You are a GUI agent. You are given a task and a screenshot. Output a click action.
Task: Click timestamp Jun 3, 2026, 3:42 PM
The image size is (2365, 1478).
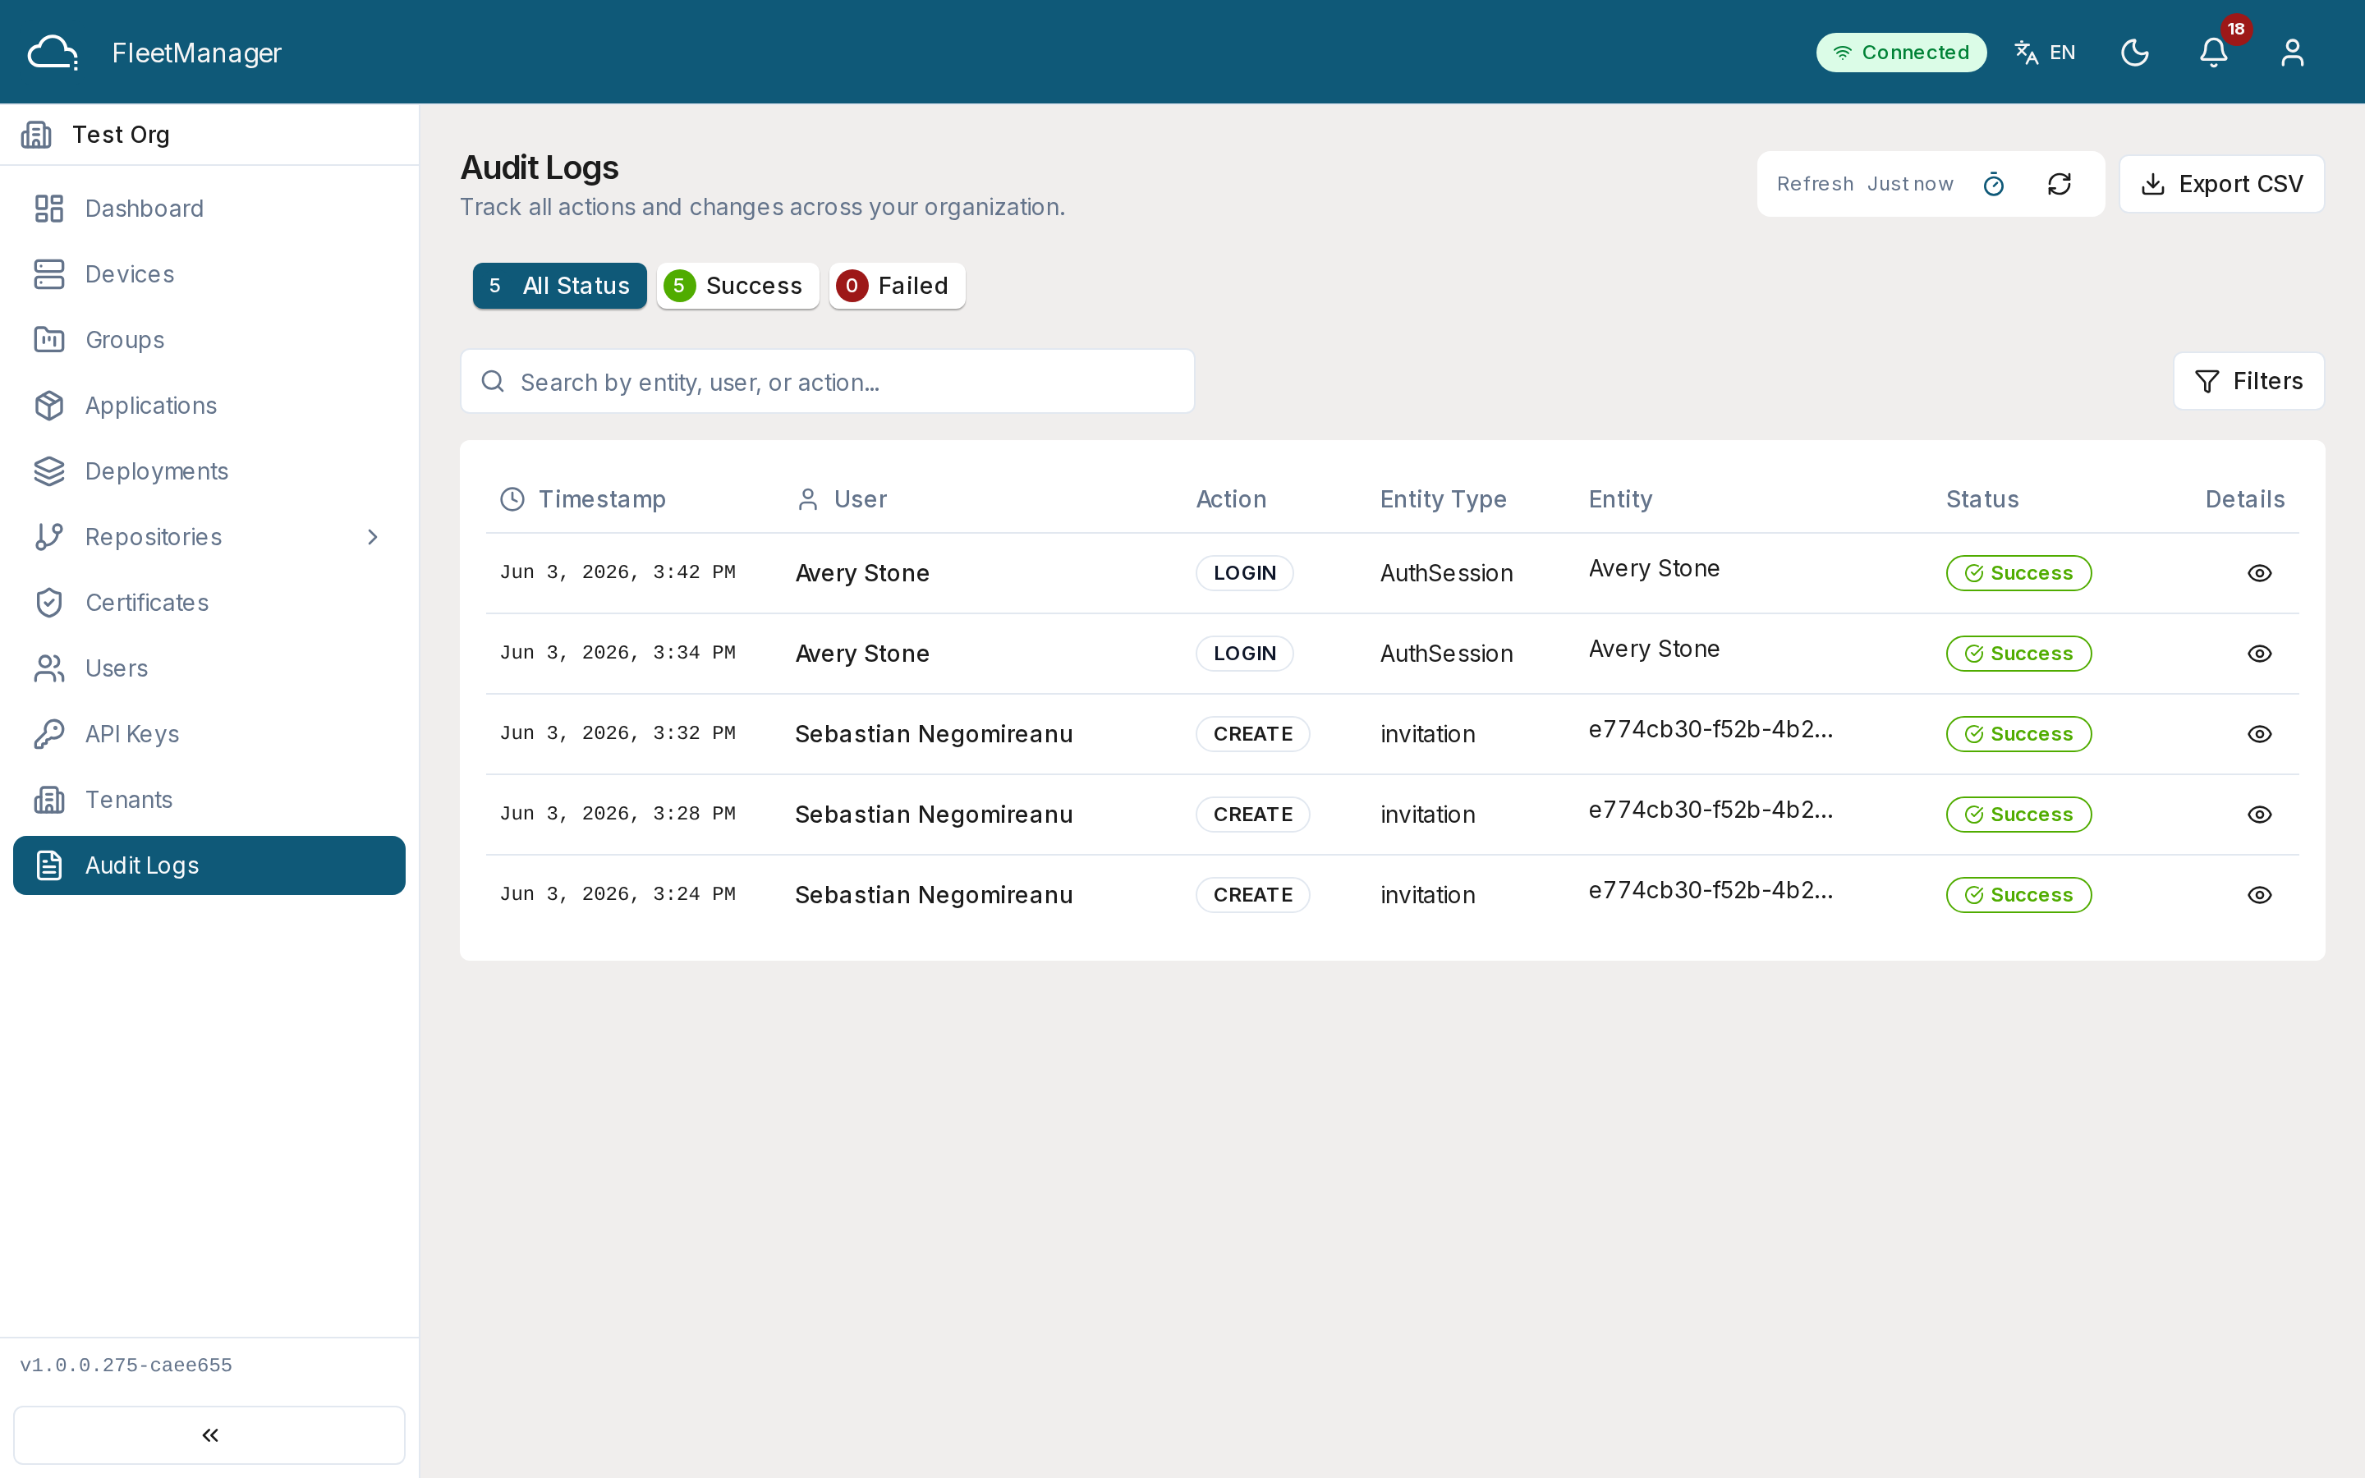[x=618, y=573]
